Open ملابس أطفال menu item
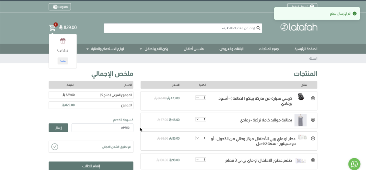The width and height of the screenshot is (366, 170). pos(194,49)
